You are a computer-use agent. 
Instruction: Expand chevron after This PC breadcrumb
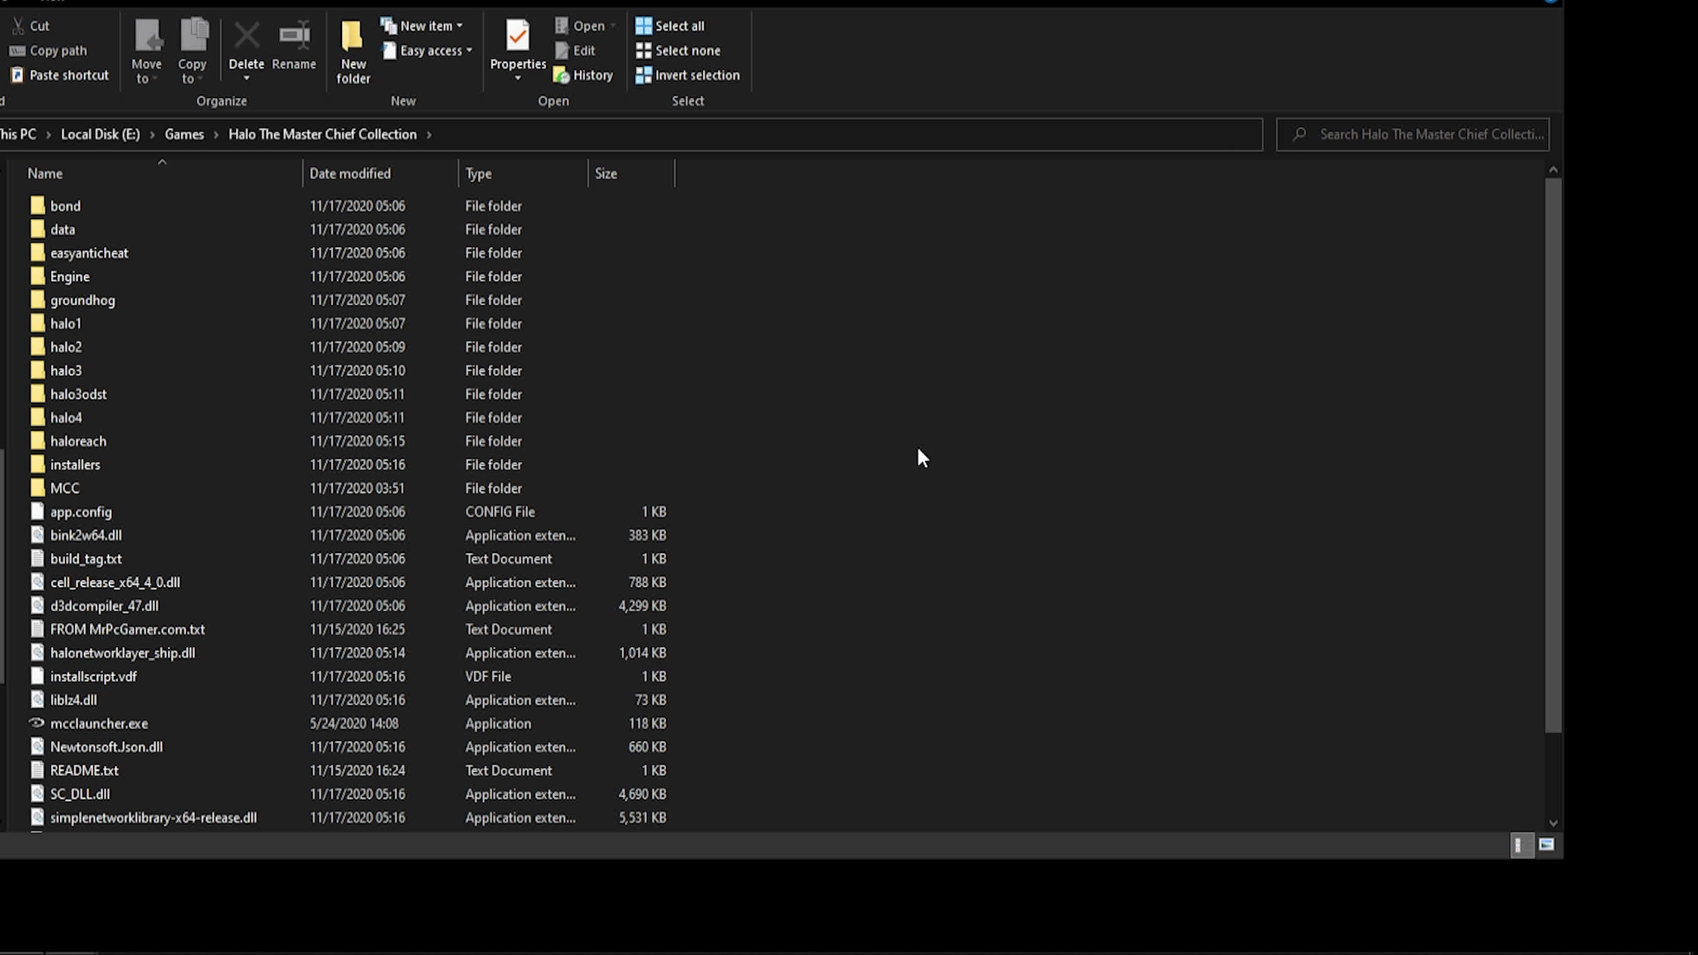[48, 135]
